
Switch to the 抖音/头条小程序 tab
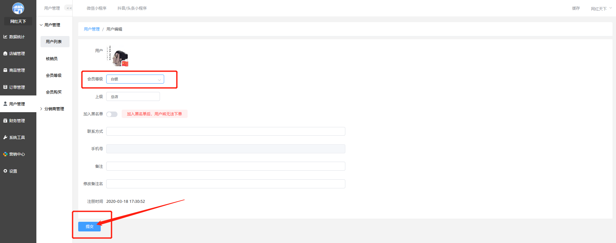(132, 8)
